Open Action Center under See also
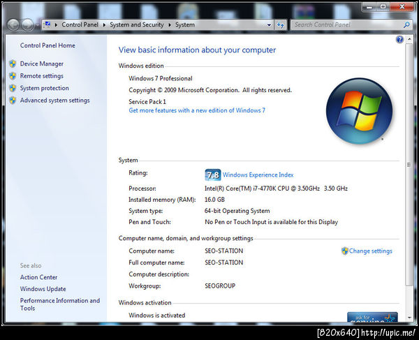Viewport: 419px width, 340px height. point(38,277)
